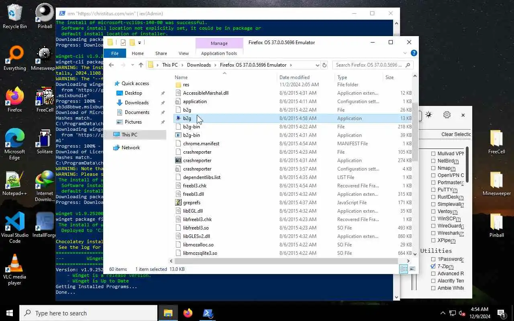Open the Microsoft Edge desktop shortcut
This screenshot has height=321, width=514.
coord(15,144)
